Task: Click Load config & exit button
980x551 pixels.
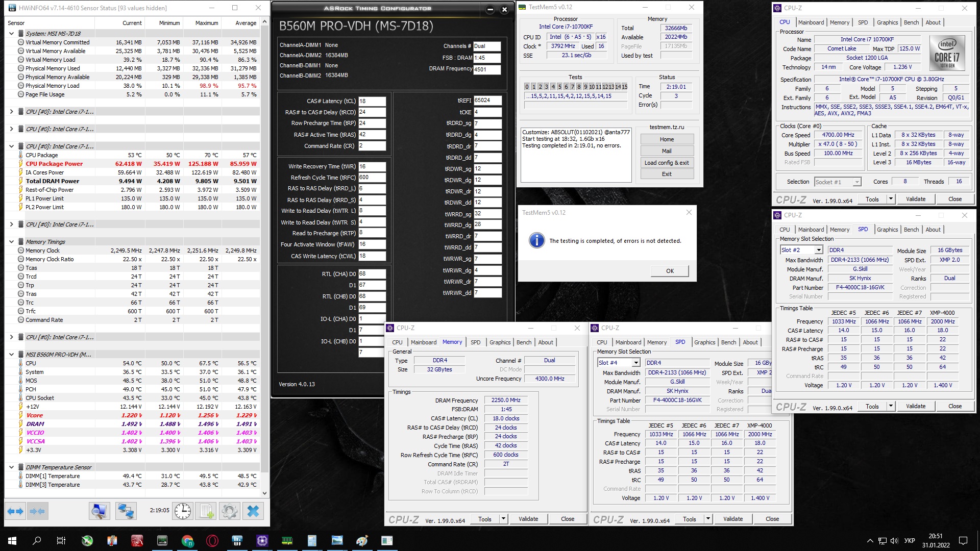Action: click(666, 163)
